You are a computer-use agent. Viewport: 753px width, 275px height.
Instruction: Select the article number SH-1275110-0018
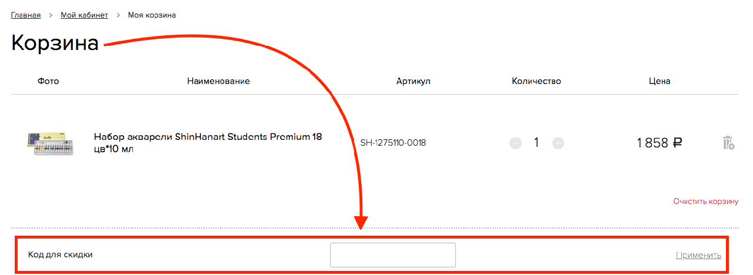point(393,143)
